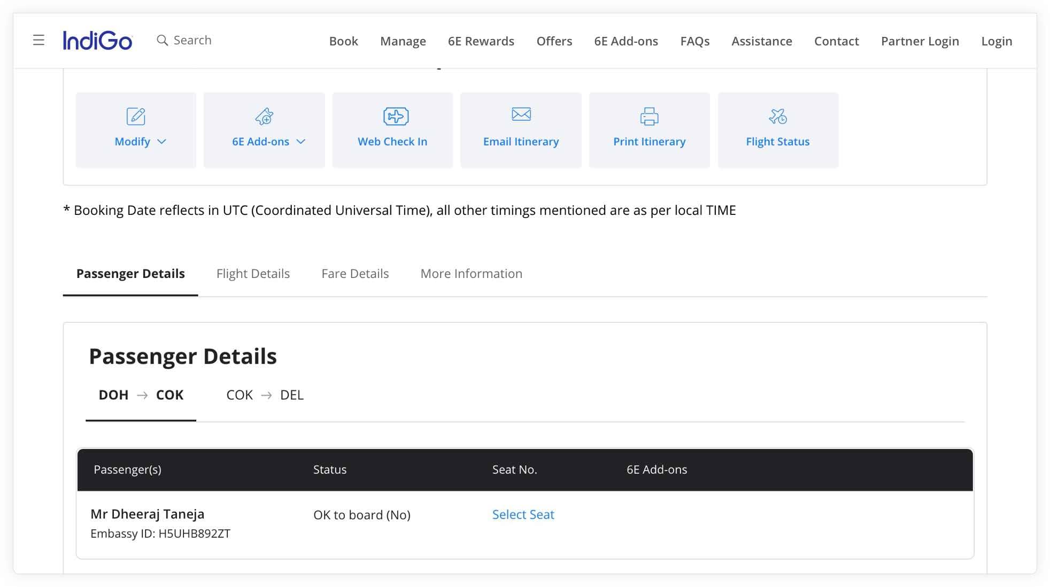Open the Manage menu in navigation
This screenshot has width=1050, height=587.
point(403,41)
